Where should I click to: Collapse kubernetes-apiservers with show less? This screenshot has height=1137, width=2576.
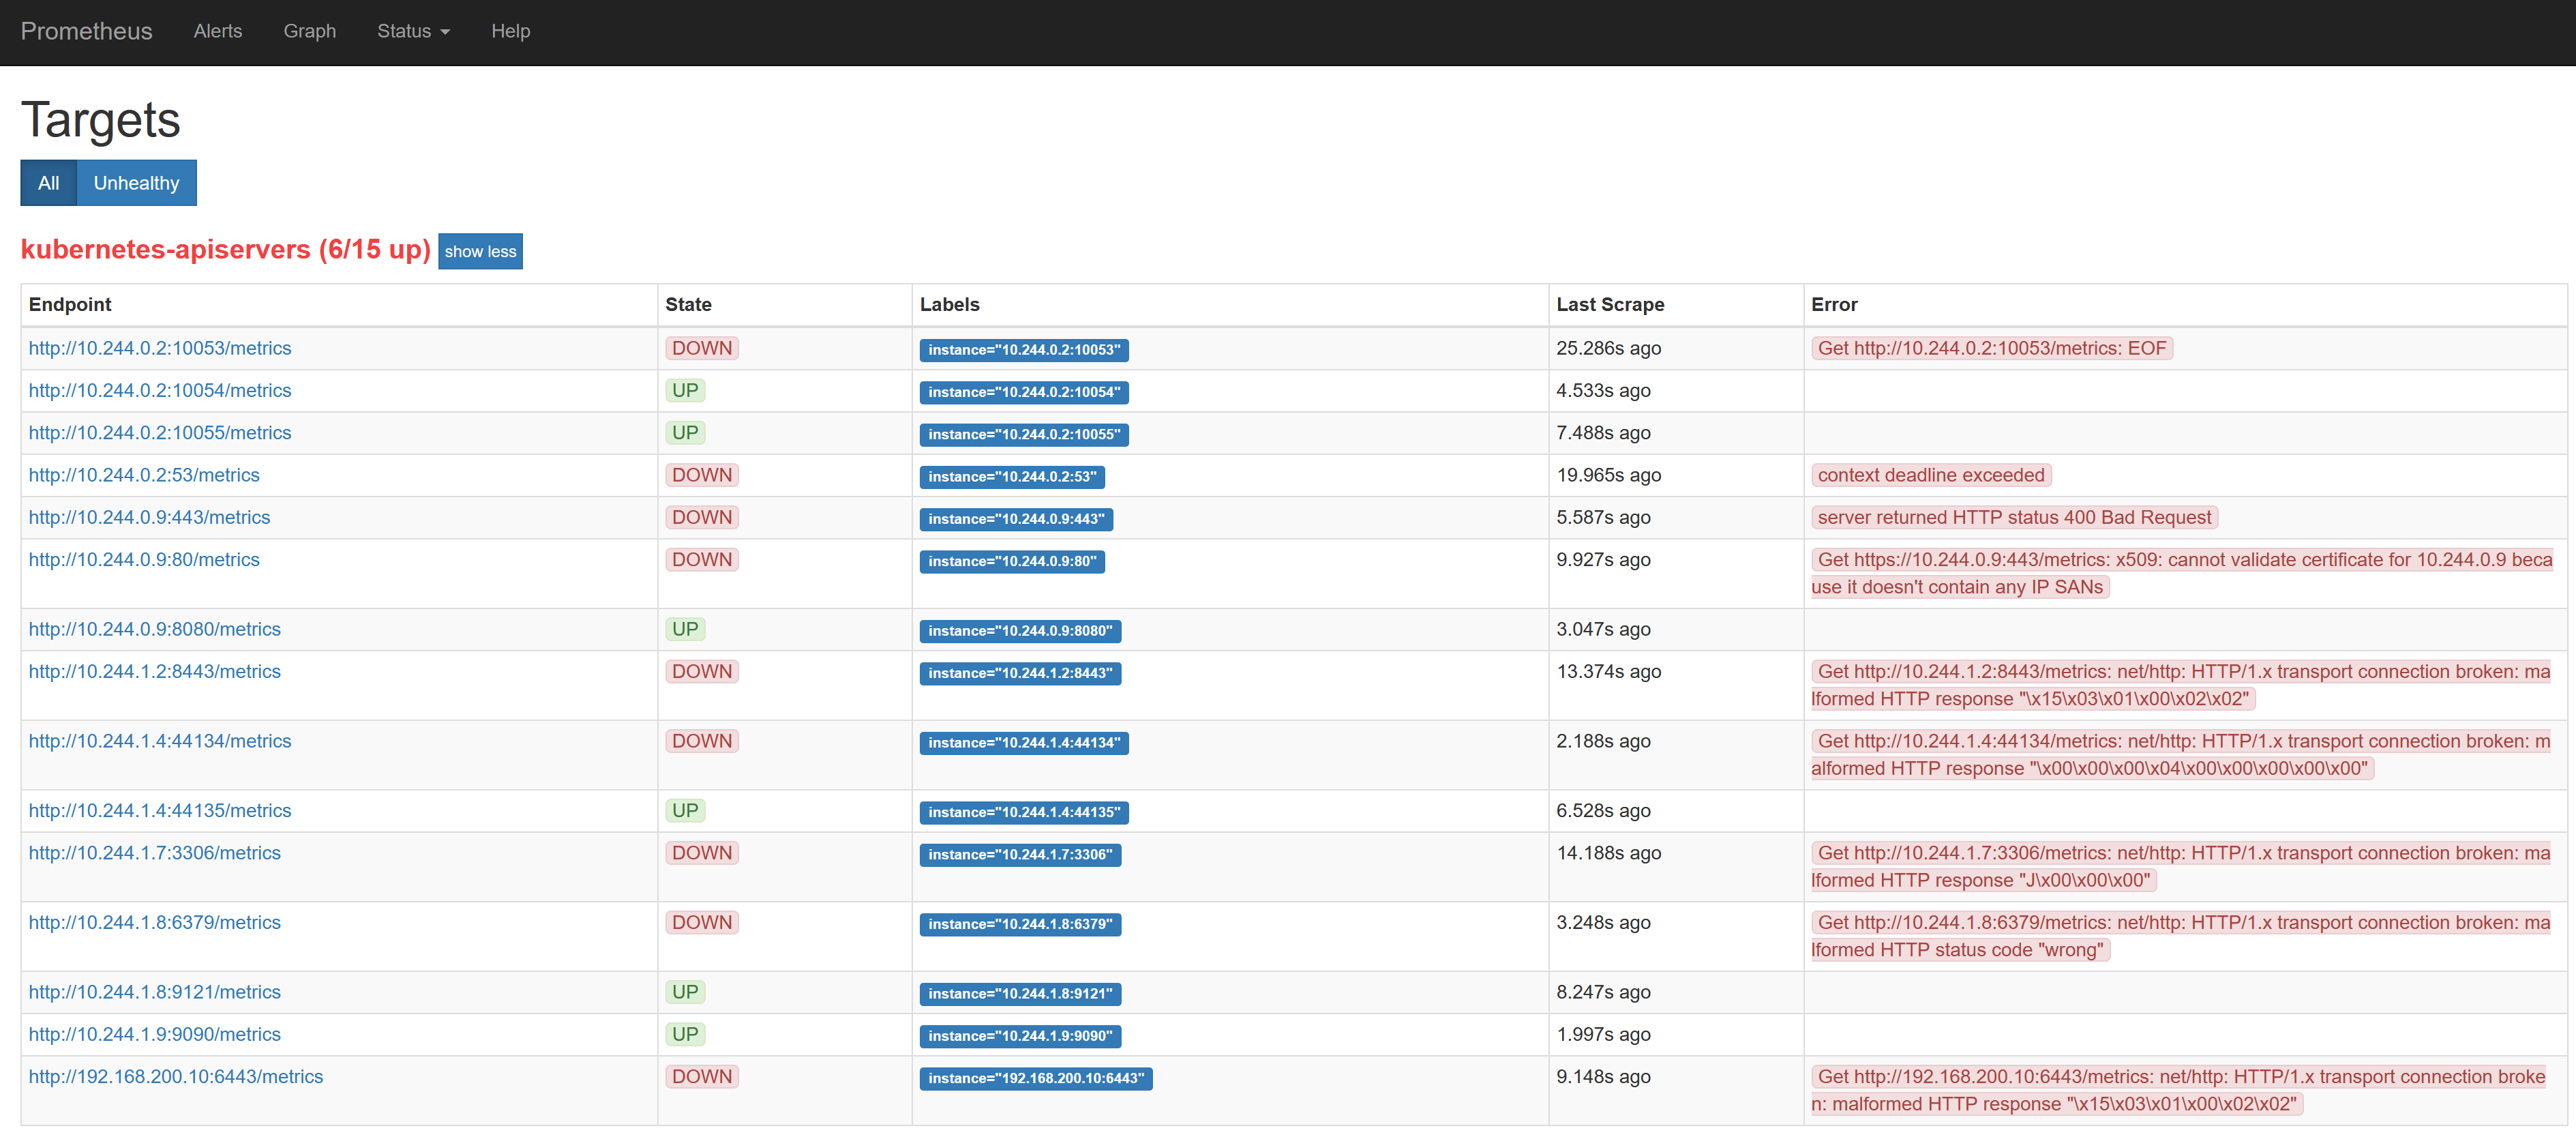(x=480, y=252)
